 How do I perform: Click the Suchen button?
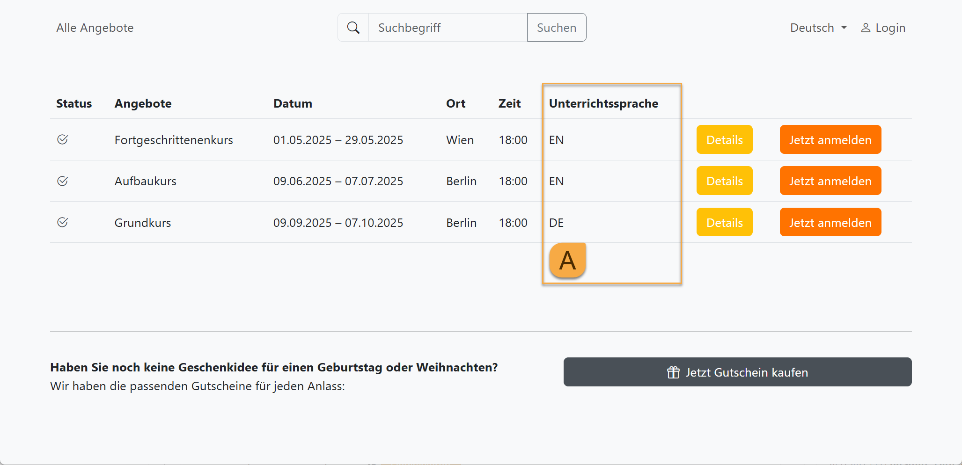pyautogui.click(x=556, y=27)
